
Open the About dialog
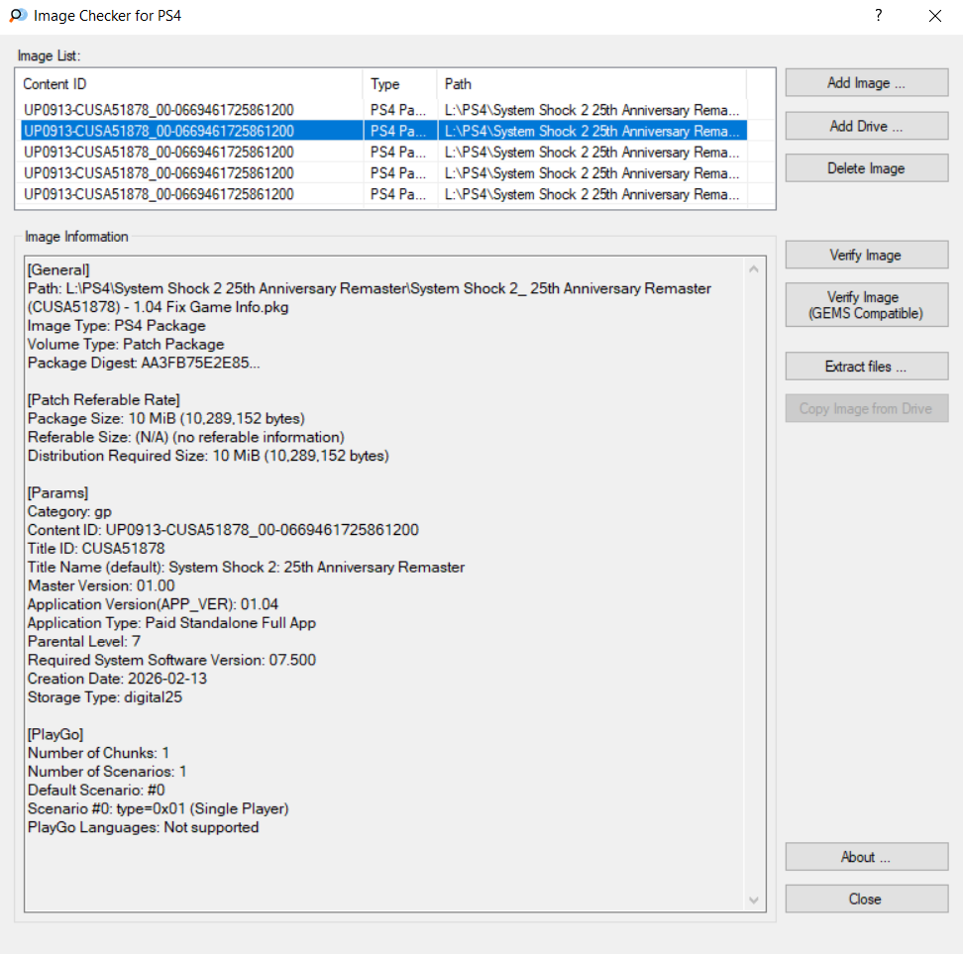point(866,857)
